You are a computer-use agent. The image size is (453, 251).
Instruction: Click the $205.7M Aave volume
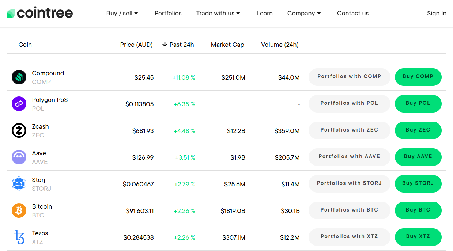click(287, 157)
